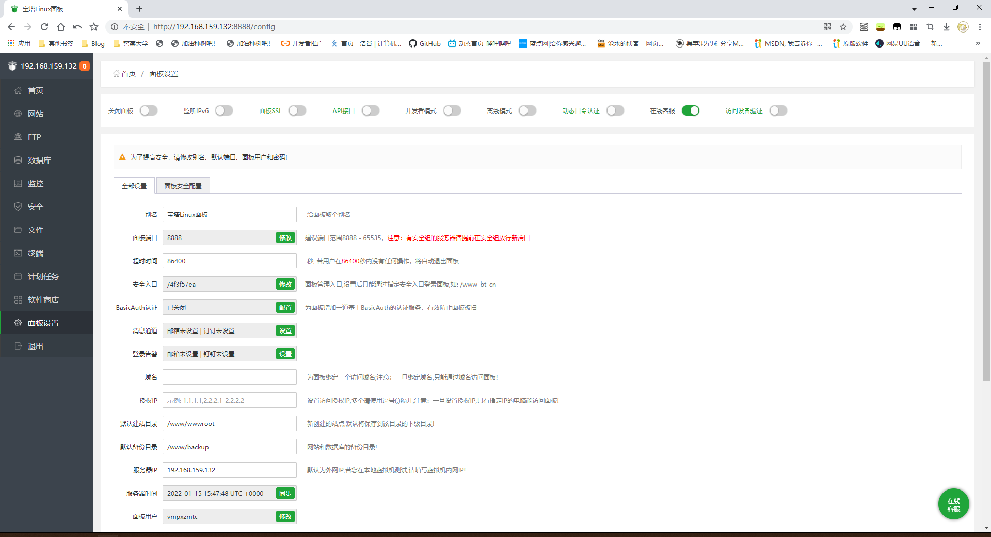Click 修改 next to 面板端口 8888

pyautogui.click(x=285, y=238)
